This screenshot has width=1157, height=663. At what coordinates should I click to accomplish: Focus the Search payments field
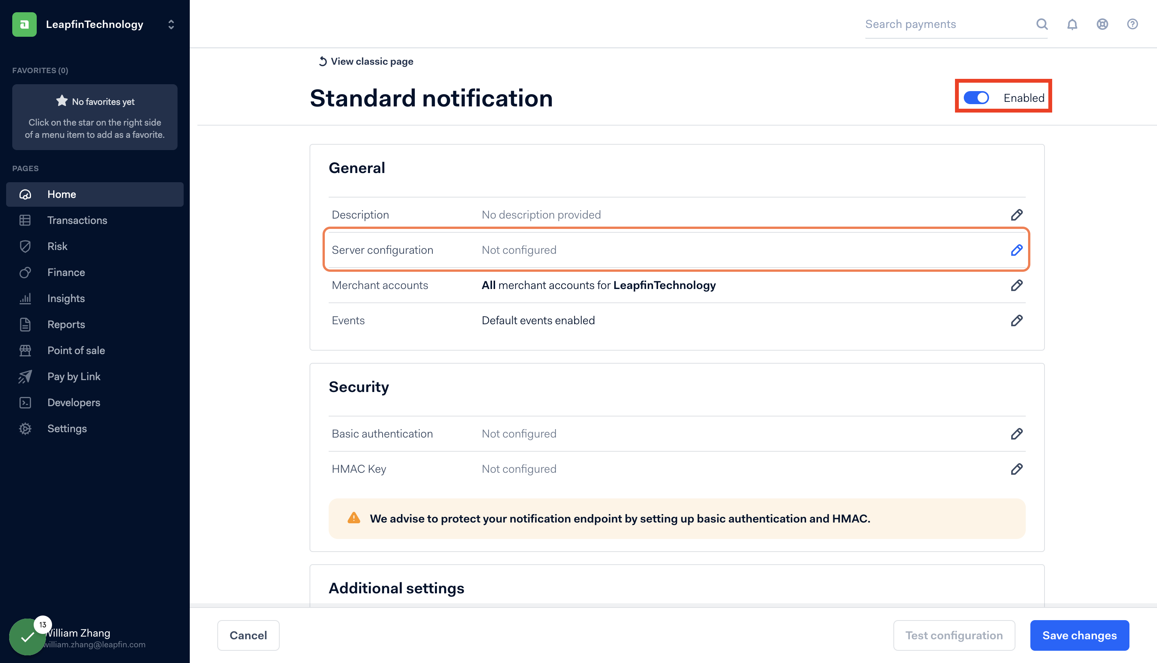pyautogui.click(x=947, y=24)
